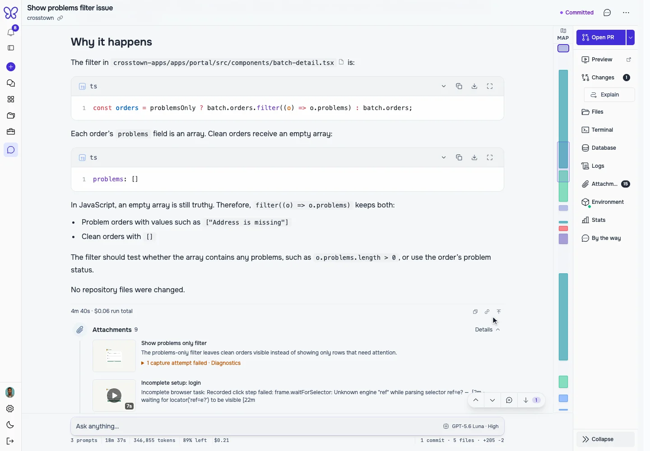This screenshot has width=650, height=451.
Task: Collapse attachment Details
Action: tap(487, 330)
